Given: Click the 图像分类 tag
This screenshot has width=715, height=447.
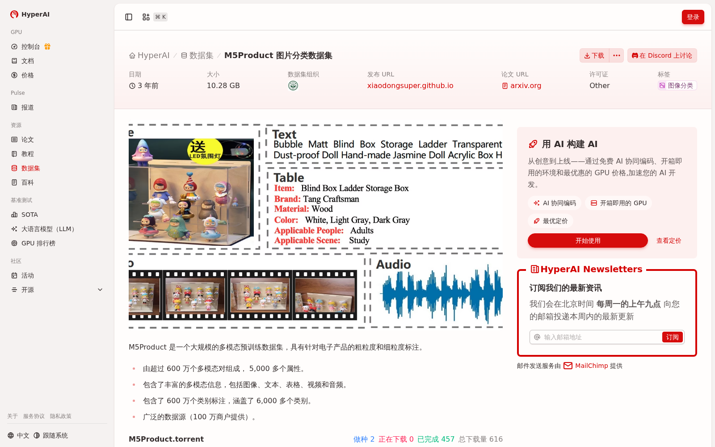Looking at the screenshot, I should tap(677, 85).
